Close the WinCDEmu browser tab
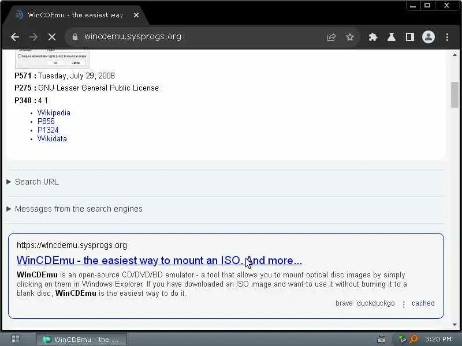The width and height of the screenshot is (462, 346). point(136,15)
